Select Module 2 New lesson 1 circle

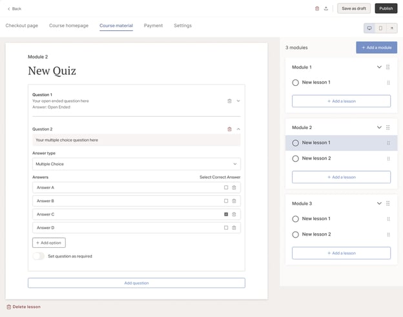click(x=295, y=143)
